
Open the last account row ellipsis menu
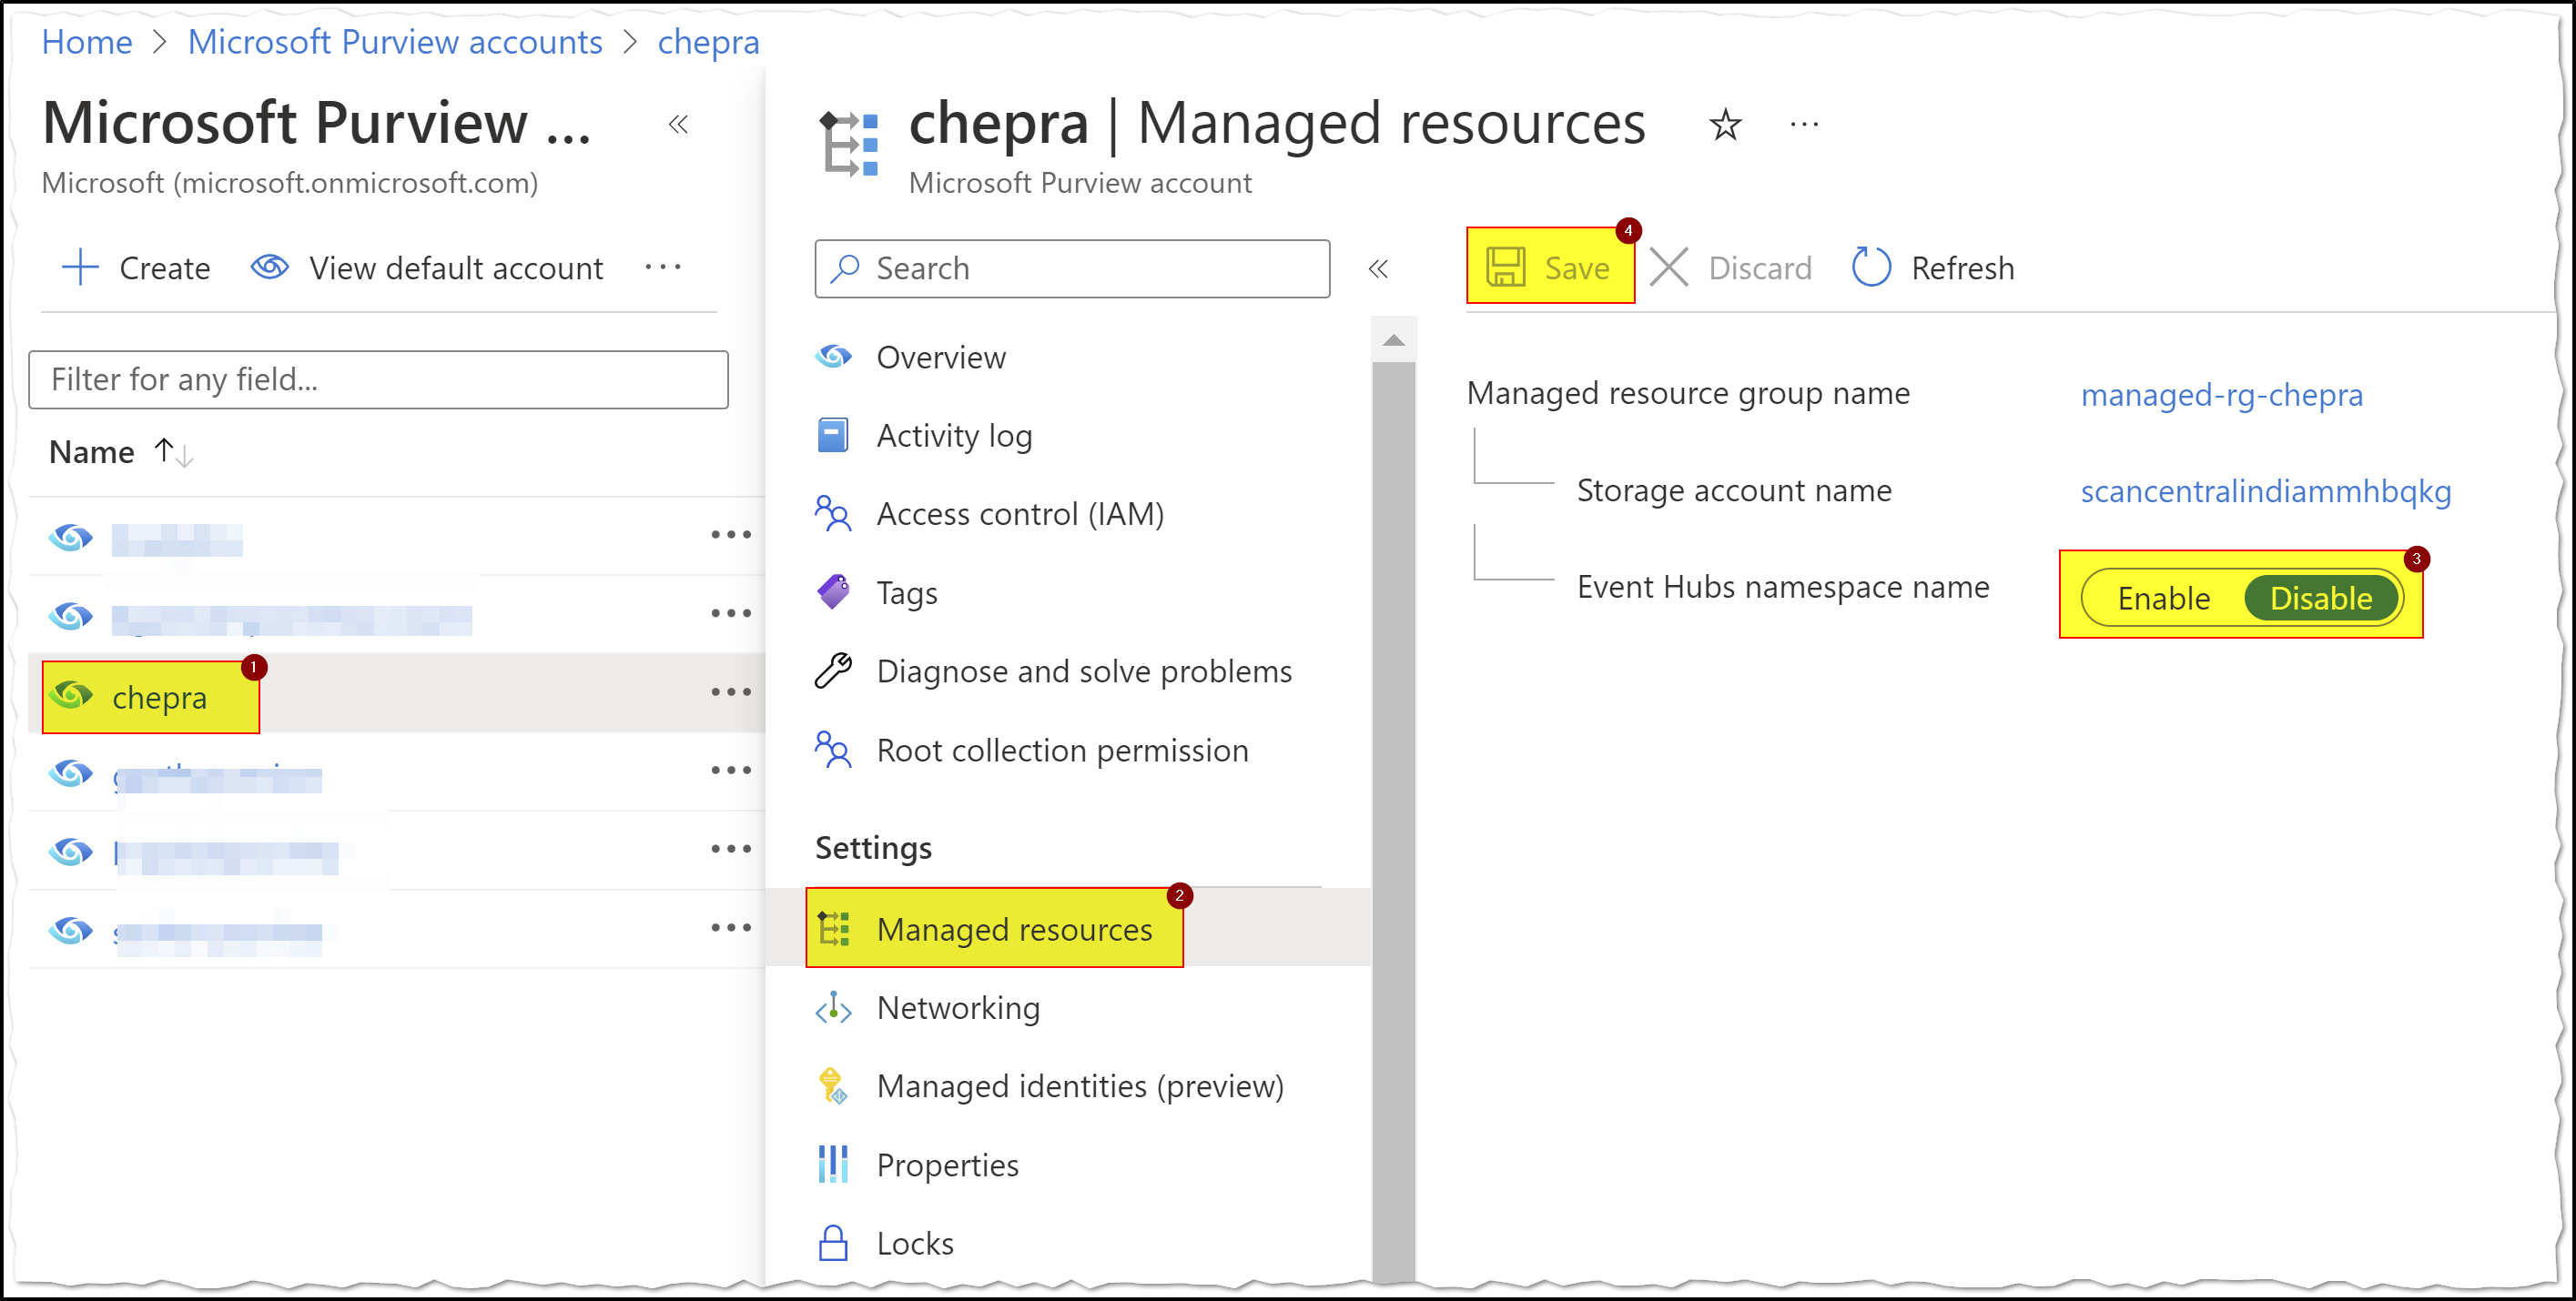(731, 928)
